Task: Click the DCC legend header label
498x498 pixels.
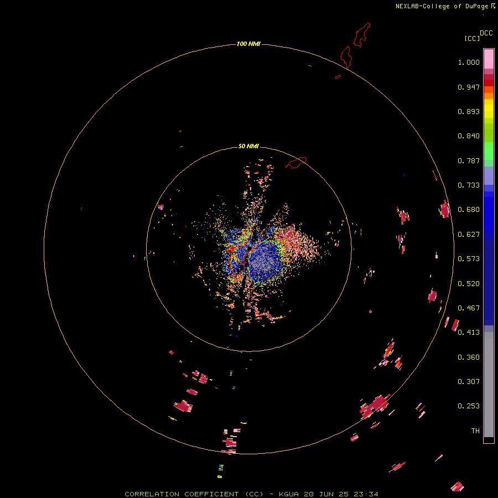Action: 486,33
